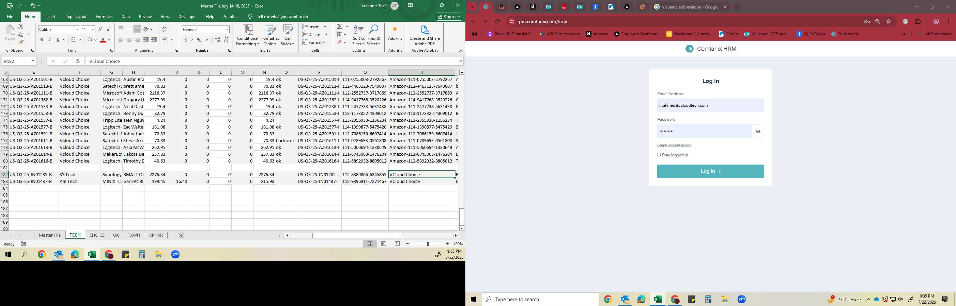956x306 pixels.
Task: Click the Save icon in Quick Access Toolbar
Action: [x=10, y=6]
